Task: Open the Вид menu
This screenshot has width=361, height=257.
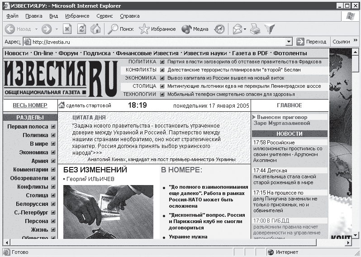Action: click(54, 16)
